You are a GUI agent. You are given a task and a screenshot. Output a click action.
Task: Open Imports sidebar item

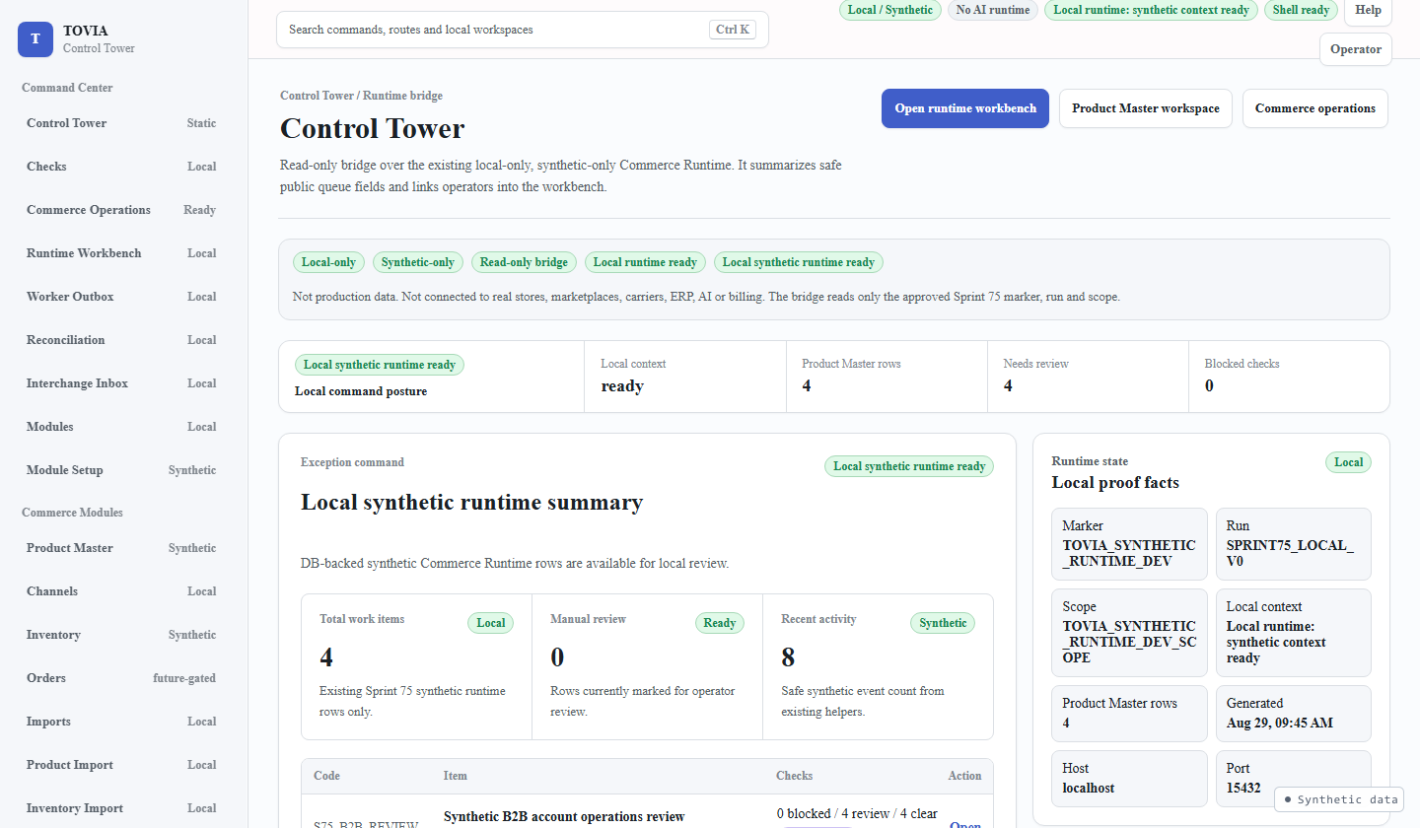(x=121, y=722)
